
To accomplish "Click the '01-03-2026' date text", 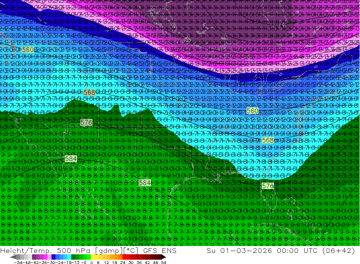I will (246, 251).
